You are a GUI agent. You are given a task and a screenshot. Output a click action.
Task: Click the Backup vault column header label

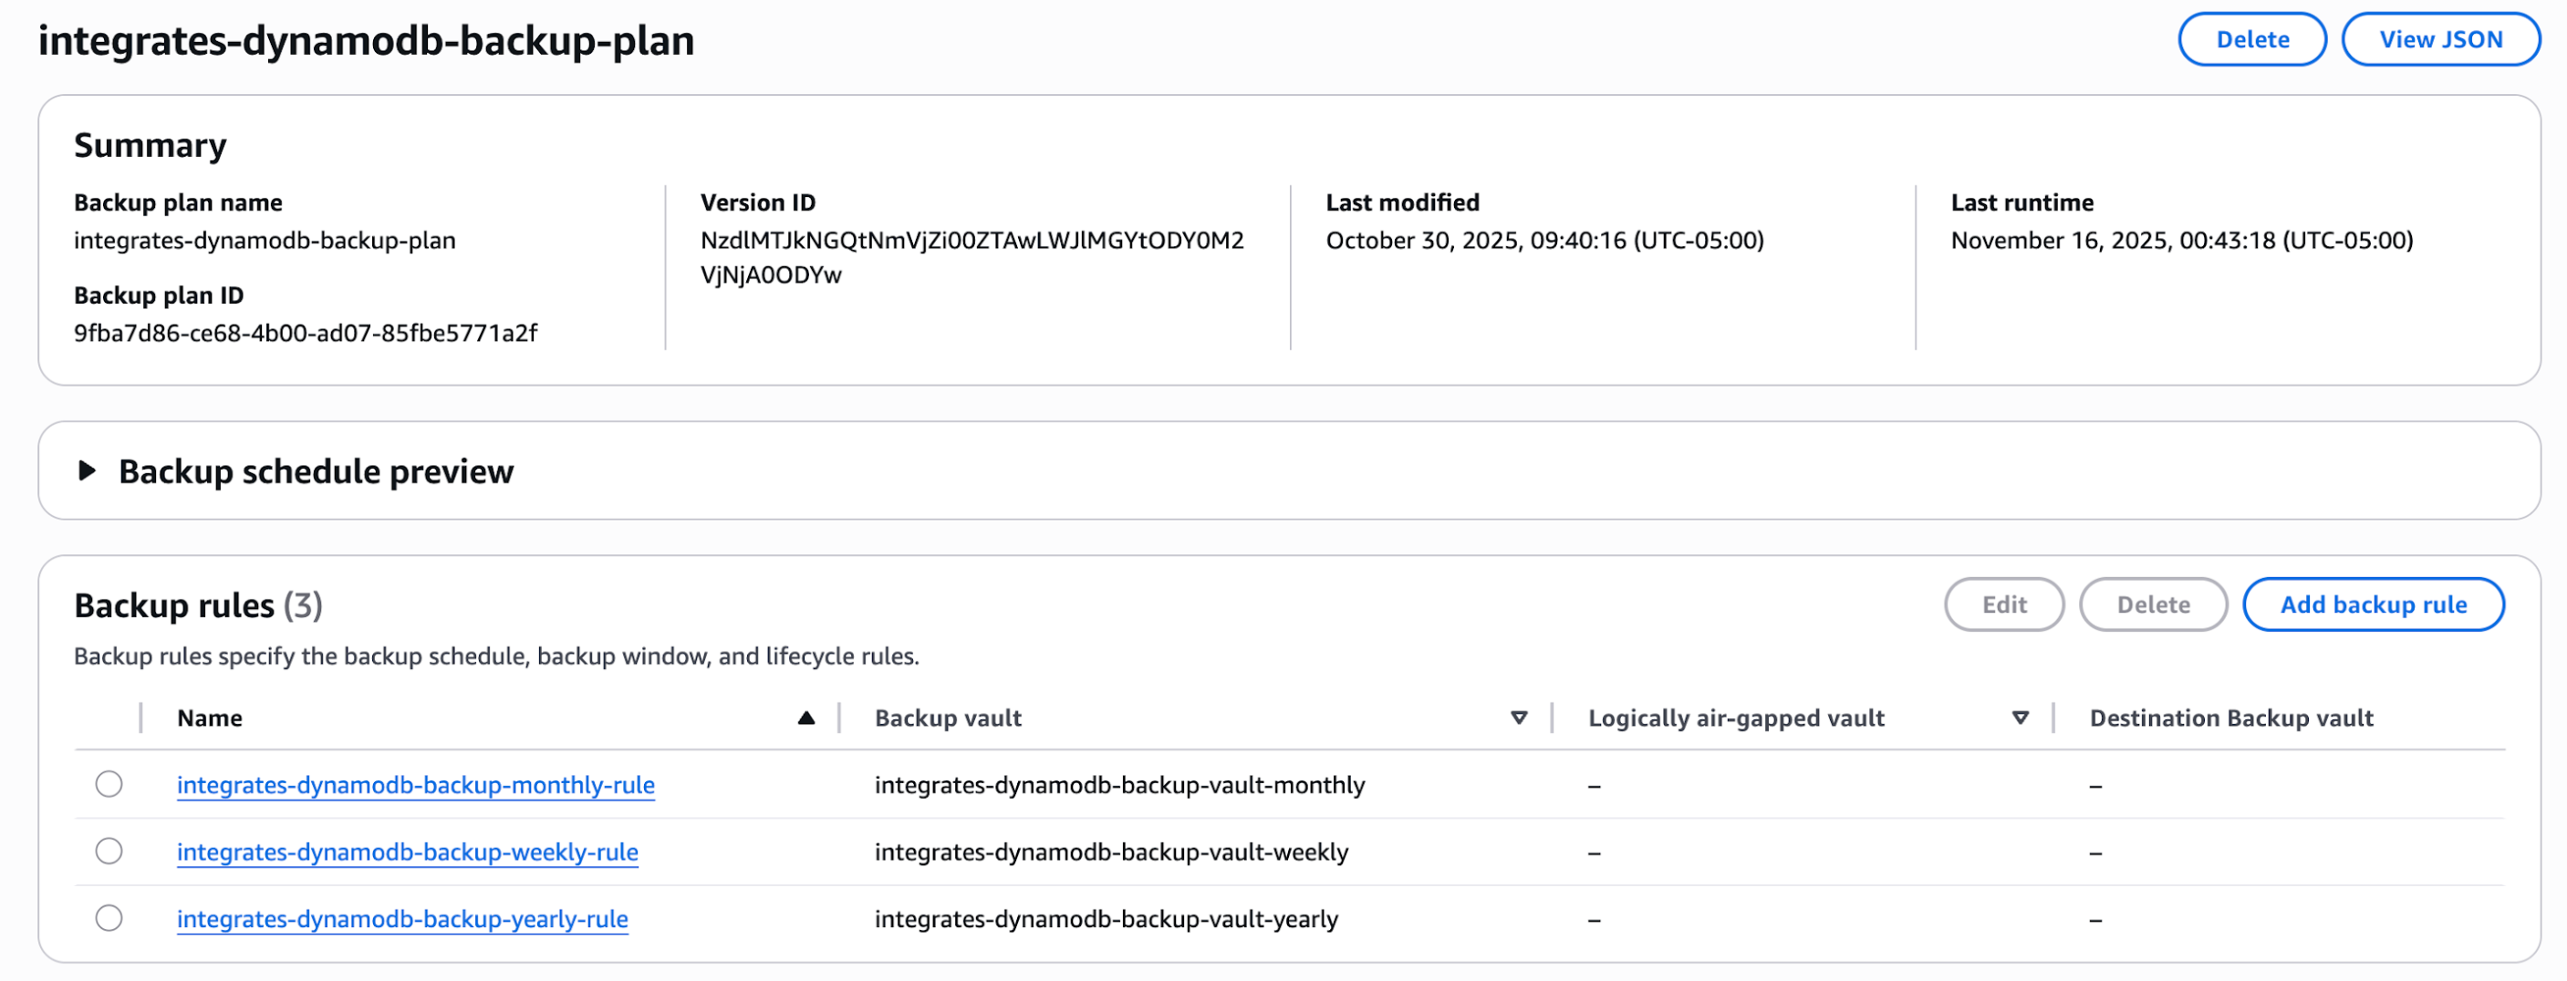click(x=948, y=718)
